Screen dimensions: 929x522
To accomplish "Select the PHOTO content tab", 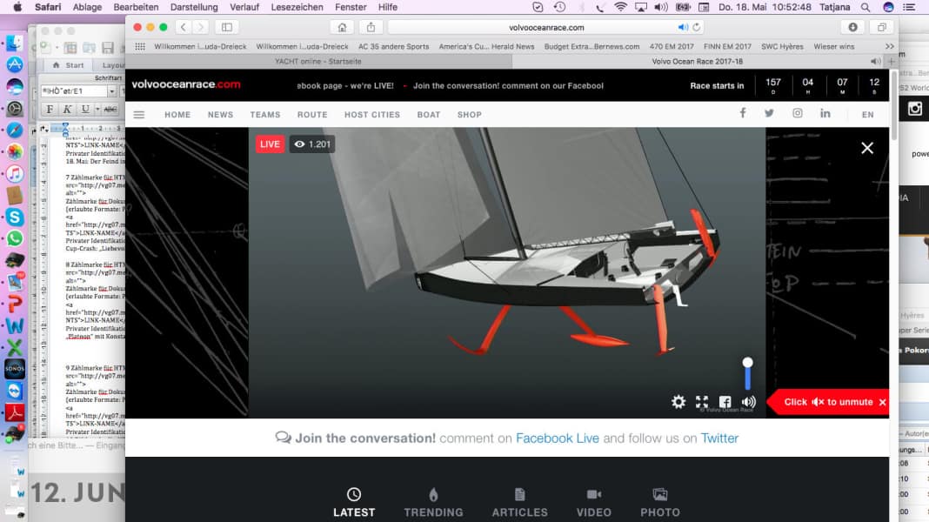I will click(660, 503).
